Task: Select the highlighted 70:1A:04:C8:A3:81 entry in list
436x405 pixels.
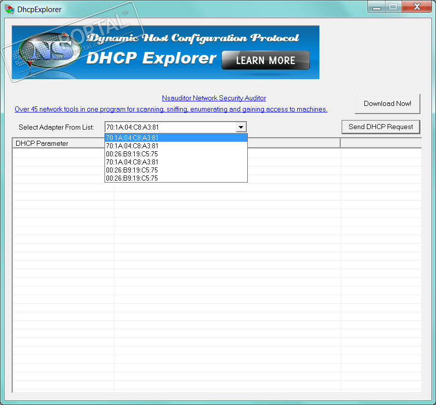Action: click(x=176, y=138)
